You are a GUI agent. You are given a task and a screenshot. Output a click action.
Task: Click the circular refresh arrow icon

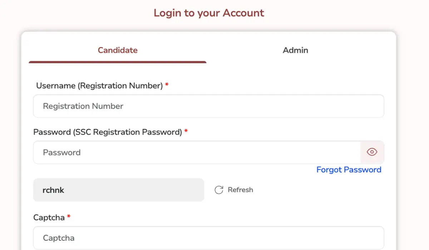tap(219, 190)
